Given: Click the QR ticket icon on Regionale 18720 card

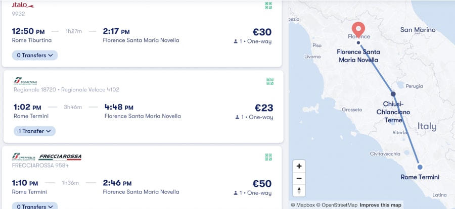Looking at the screenshot, I should [270, 81].
